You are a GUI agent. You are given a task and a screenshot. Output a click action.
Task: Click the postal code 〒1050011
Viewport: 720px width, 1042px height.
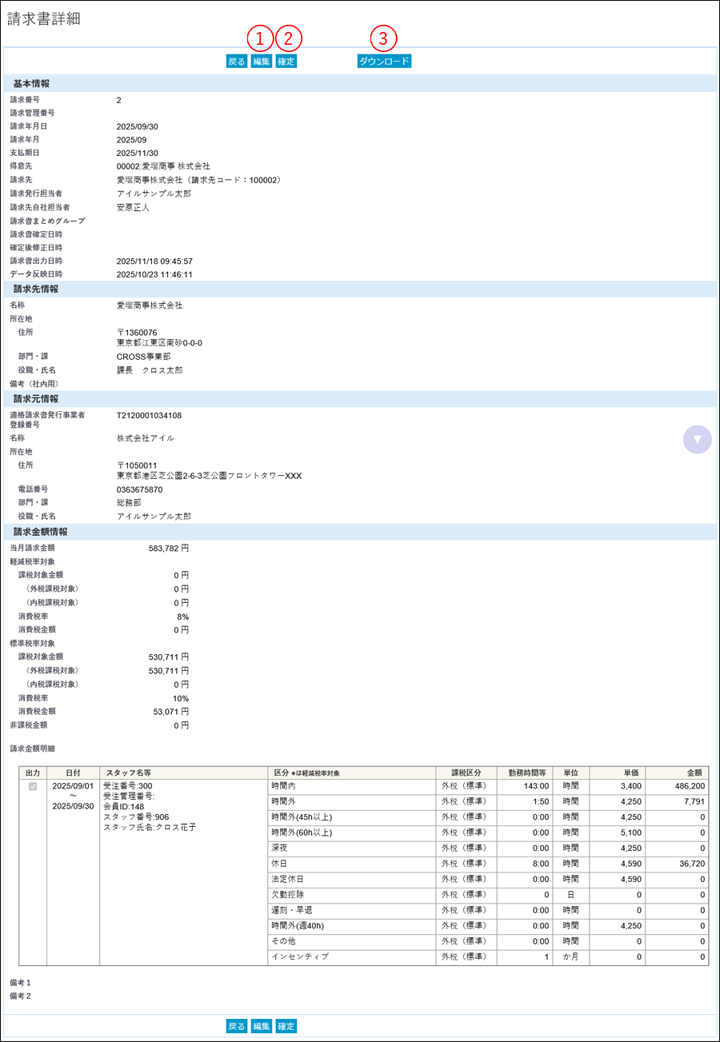(x=137, y=465)
